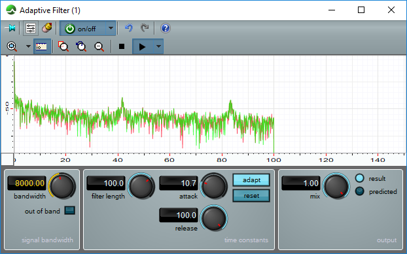
Task: Click the release knob
Action: tap(214, 218)
